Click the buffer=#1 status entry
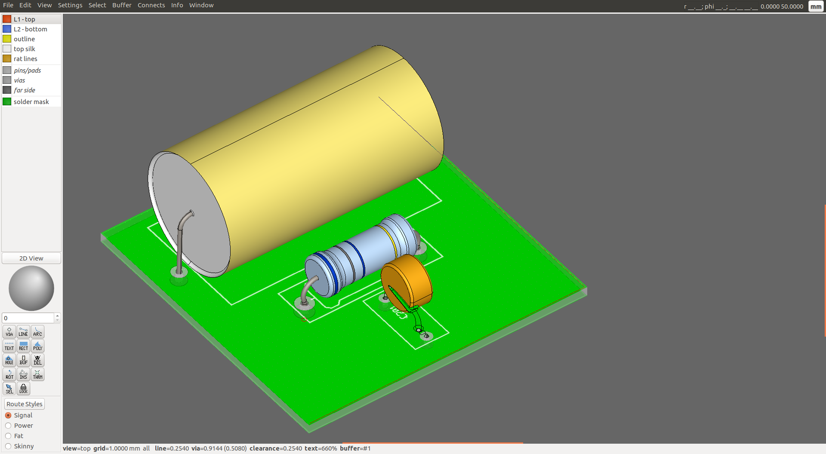The height and width of the screenshot is (454, 826). [x=355, y=448]
